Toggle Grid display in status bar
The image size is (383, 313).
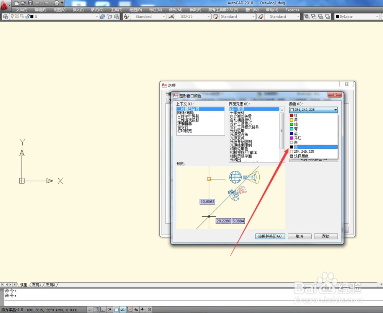point(96,310)
